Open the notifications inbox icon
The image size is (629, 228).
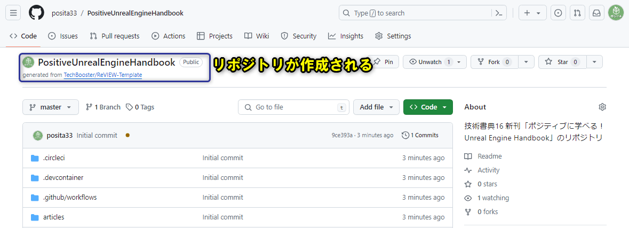coord(597,13)
